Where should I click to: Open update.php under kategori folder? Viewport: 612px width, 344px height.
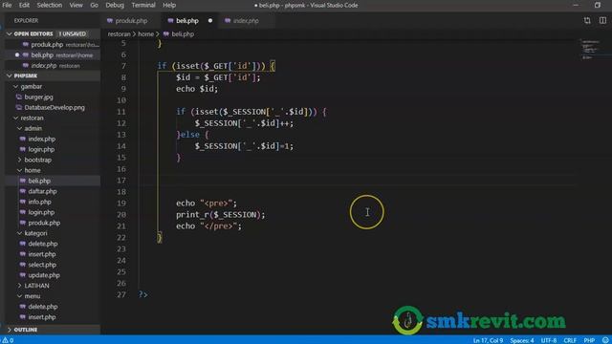44,275
